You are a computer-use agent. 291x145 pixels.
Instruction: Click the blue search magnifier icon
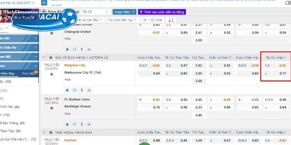(x=44, y=3)
